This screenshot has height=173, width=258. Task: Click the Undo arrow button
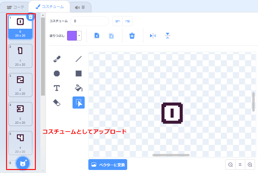(118, 21)
